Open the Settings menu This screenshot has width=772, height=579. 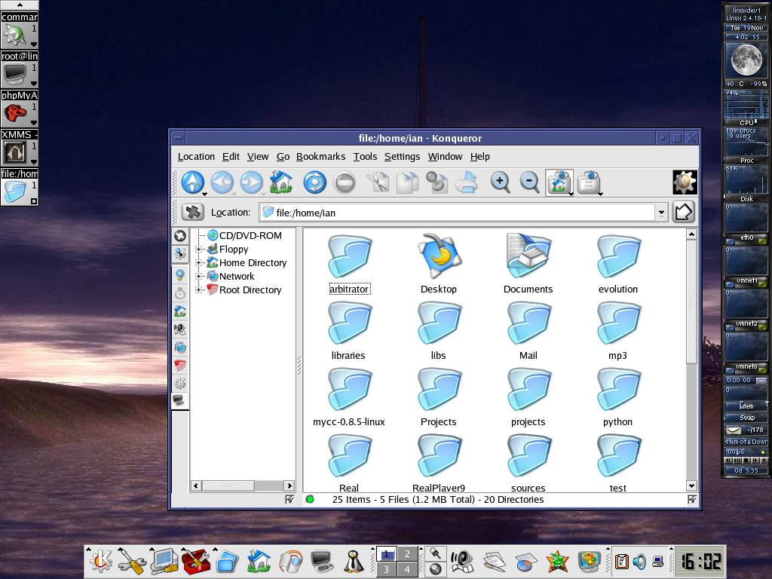tap(402, 157)
